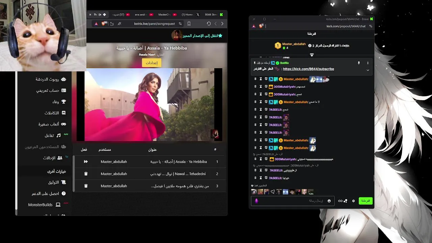The width and height of the screenshot is (432, 243).
Task: Click upgrade to premium version link
Action: click(x=202, y=35)
